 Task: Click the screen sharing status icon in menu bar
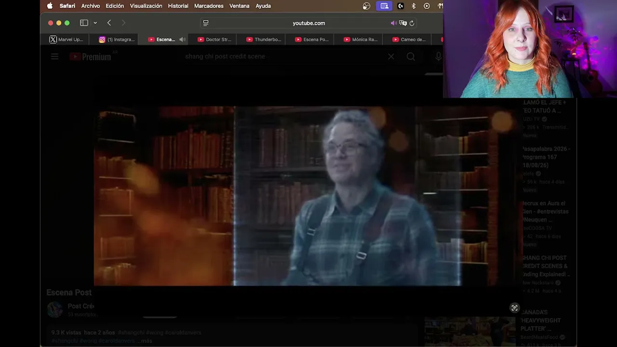click(x=384, y=6)
